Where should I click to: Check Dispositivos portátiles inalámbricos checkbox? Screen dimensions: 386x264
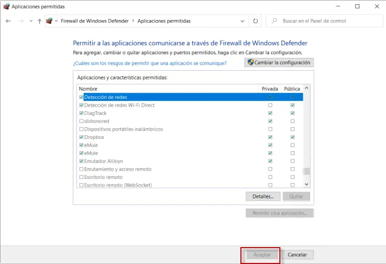82,129
